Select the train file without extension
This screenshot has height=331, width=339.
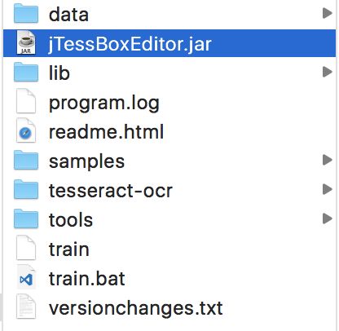coord(69,249)
